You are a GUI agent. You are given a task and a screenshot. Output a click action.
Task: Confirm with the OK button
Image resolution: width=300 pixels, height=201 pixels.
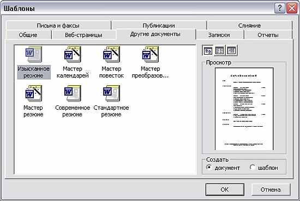pyautogui.click(x=225, y=190)
